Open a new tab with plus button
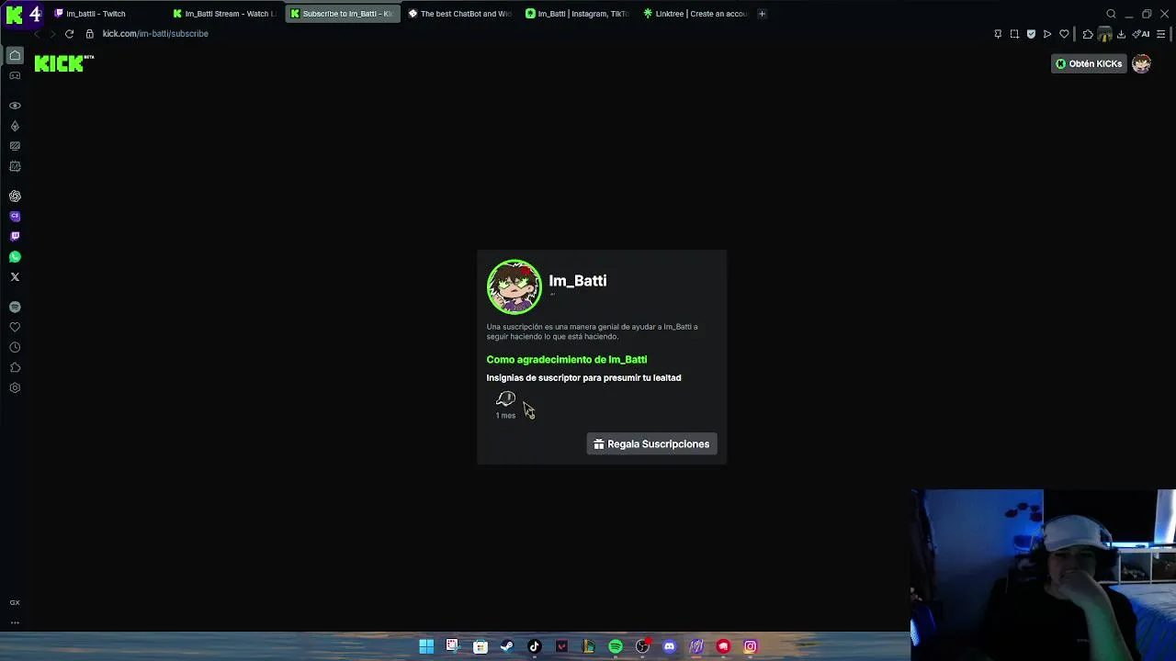 click(x=762, y=14)
